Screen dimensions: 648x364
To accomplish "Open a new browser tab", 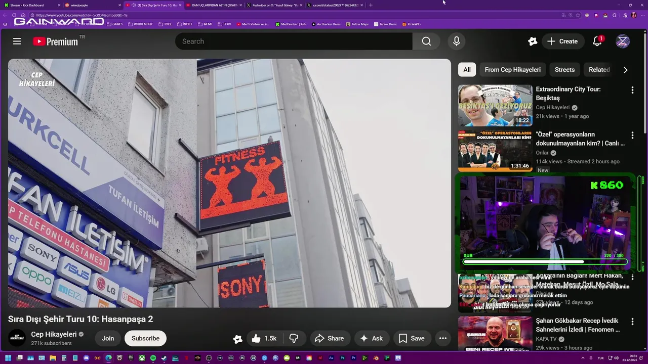I will (x=371, y=5).
